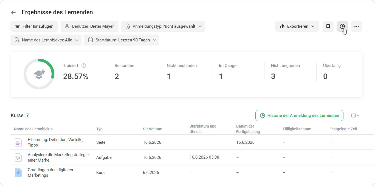Expand the Anmeldungstyp filter dropdown
Screen dimensions: 375x186
pos(163,26)
